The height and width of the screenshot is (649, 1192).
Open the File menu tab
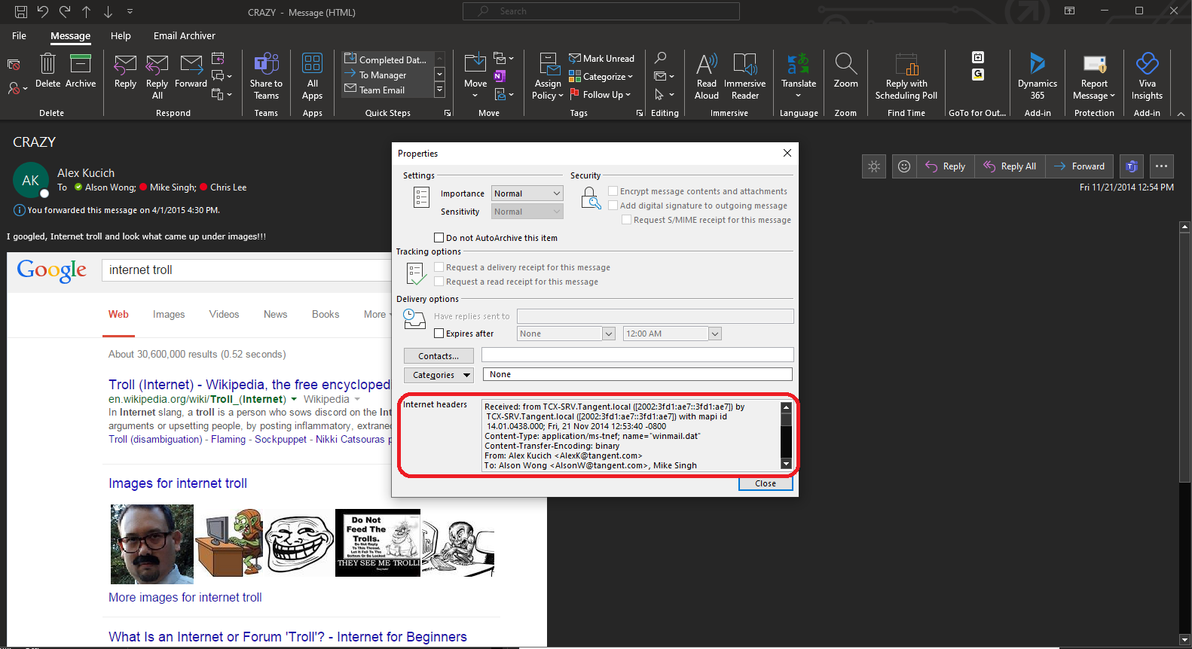20,35
